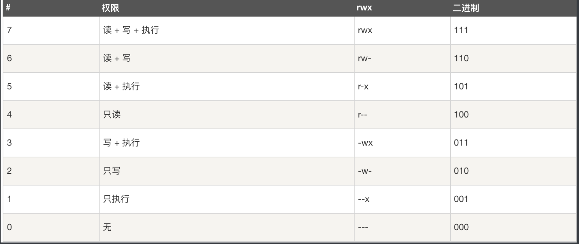Click the binary value "100" cell
The width and height of the screenshot is (579, 244).
(x=461, y=114)
